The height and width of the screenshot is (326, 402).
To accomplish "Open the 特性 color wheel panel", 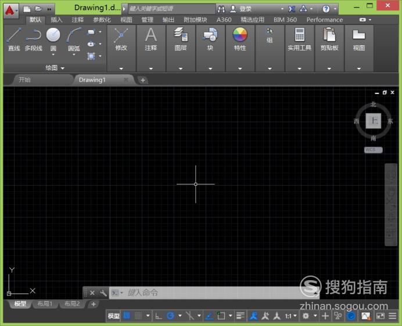I will [240, 48].
